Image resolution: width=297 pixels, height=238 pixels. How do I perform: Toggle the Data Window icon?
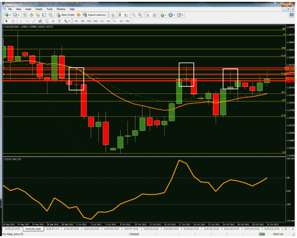31,15
